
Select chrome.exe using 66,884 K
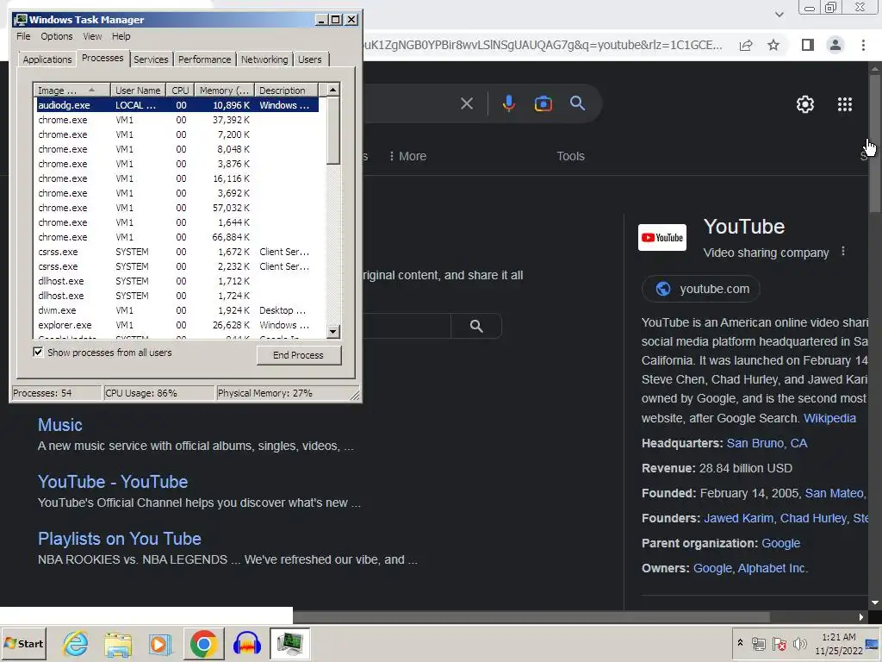177,237
